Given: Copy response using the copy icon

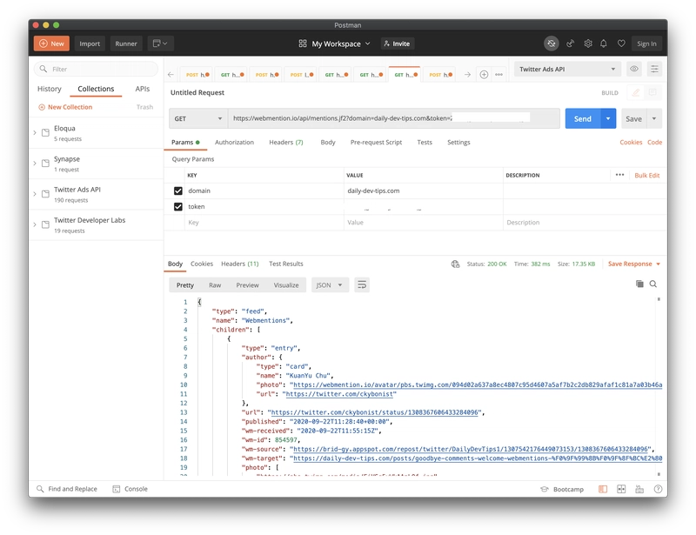Looking at the screenshot, I should (639, 284).
